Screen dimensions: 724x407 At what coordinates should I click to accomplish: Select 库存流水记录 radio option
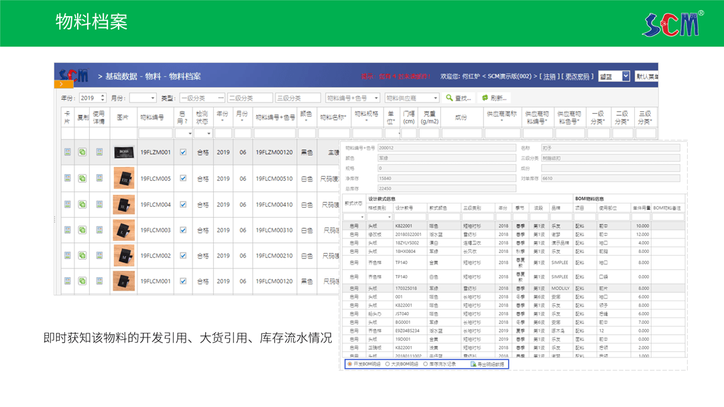click(x=425, y=364)
